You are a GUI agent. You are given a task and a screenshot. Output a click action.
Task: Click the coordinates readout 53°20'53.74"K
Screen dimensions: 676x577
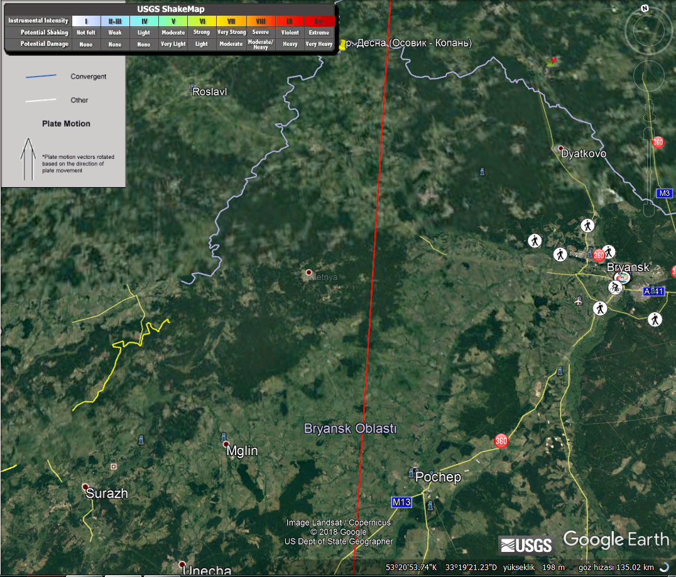(412, 567)
